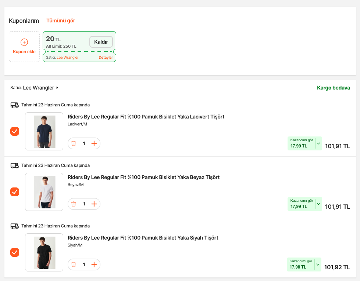Viewport: 360px width, 281px height.
Task: Expand Kazancımı gör 17,98 TL dropdown
Action: tap(304, 264)
